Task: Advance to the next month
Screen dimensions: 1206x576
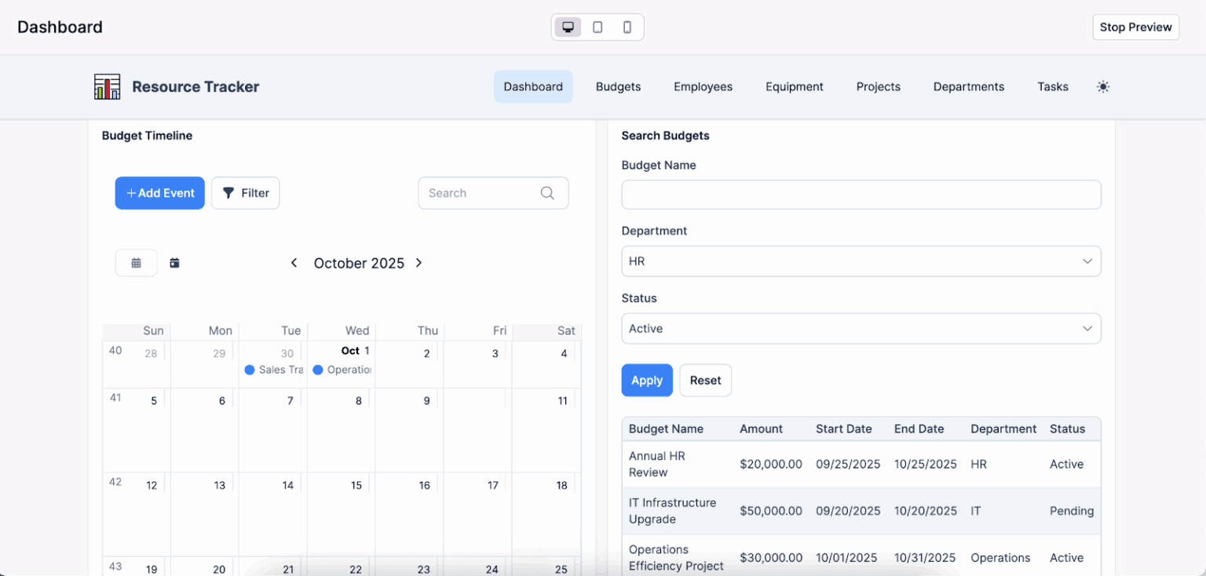Action: tap(418, 263)
